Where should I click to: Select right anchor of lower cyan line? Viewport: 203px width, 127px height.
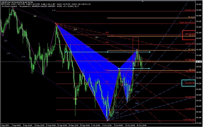coord(149,68)
